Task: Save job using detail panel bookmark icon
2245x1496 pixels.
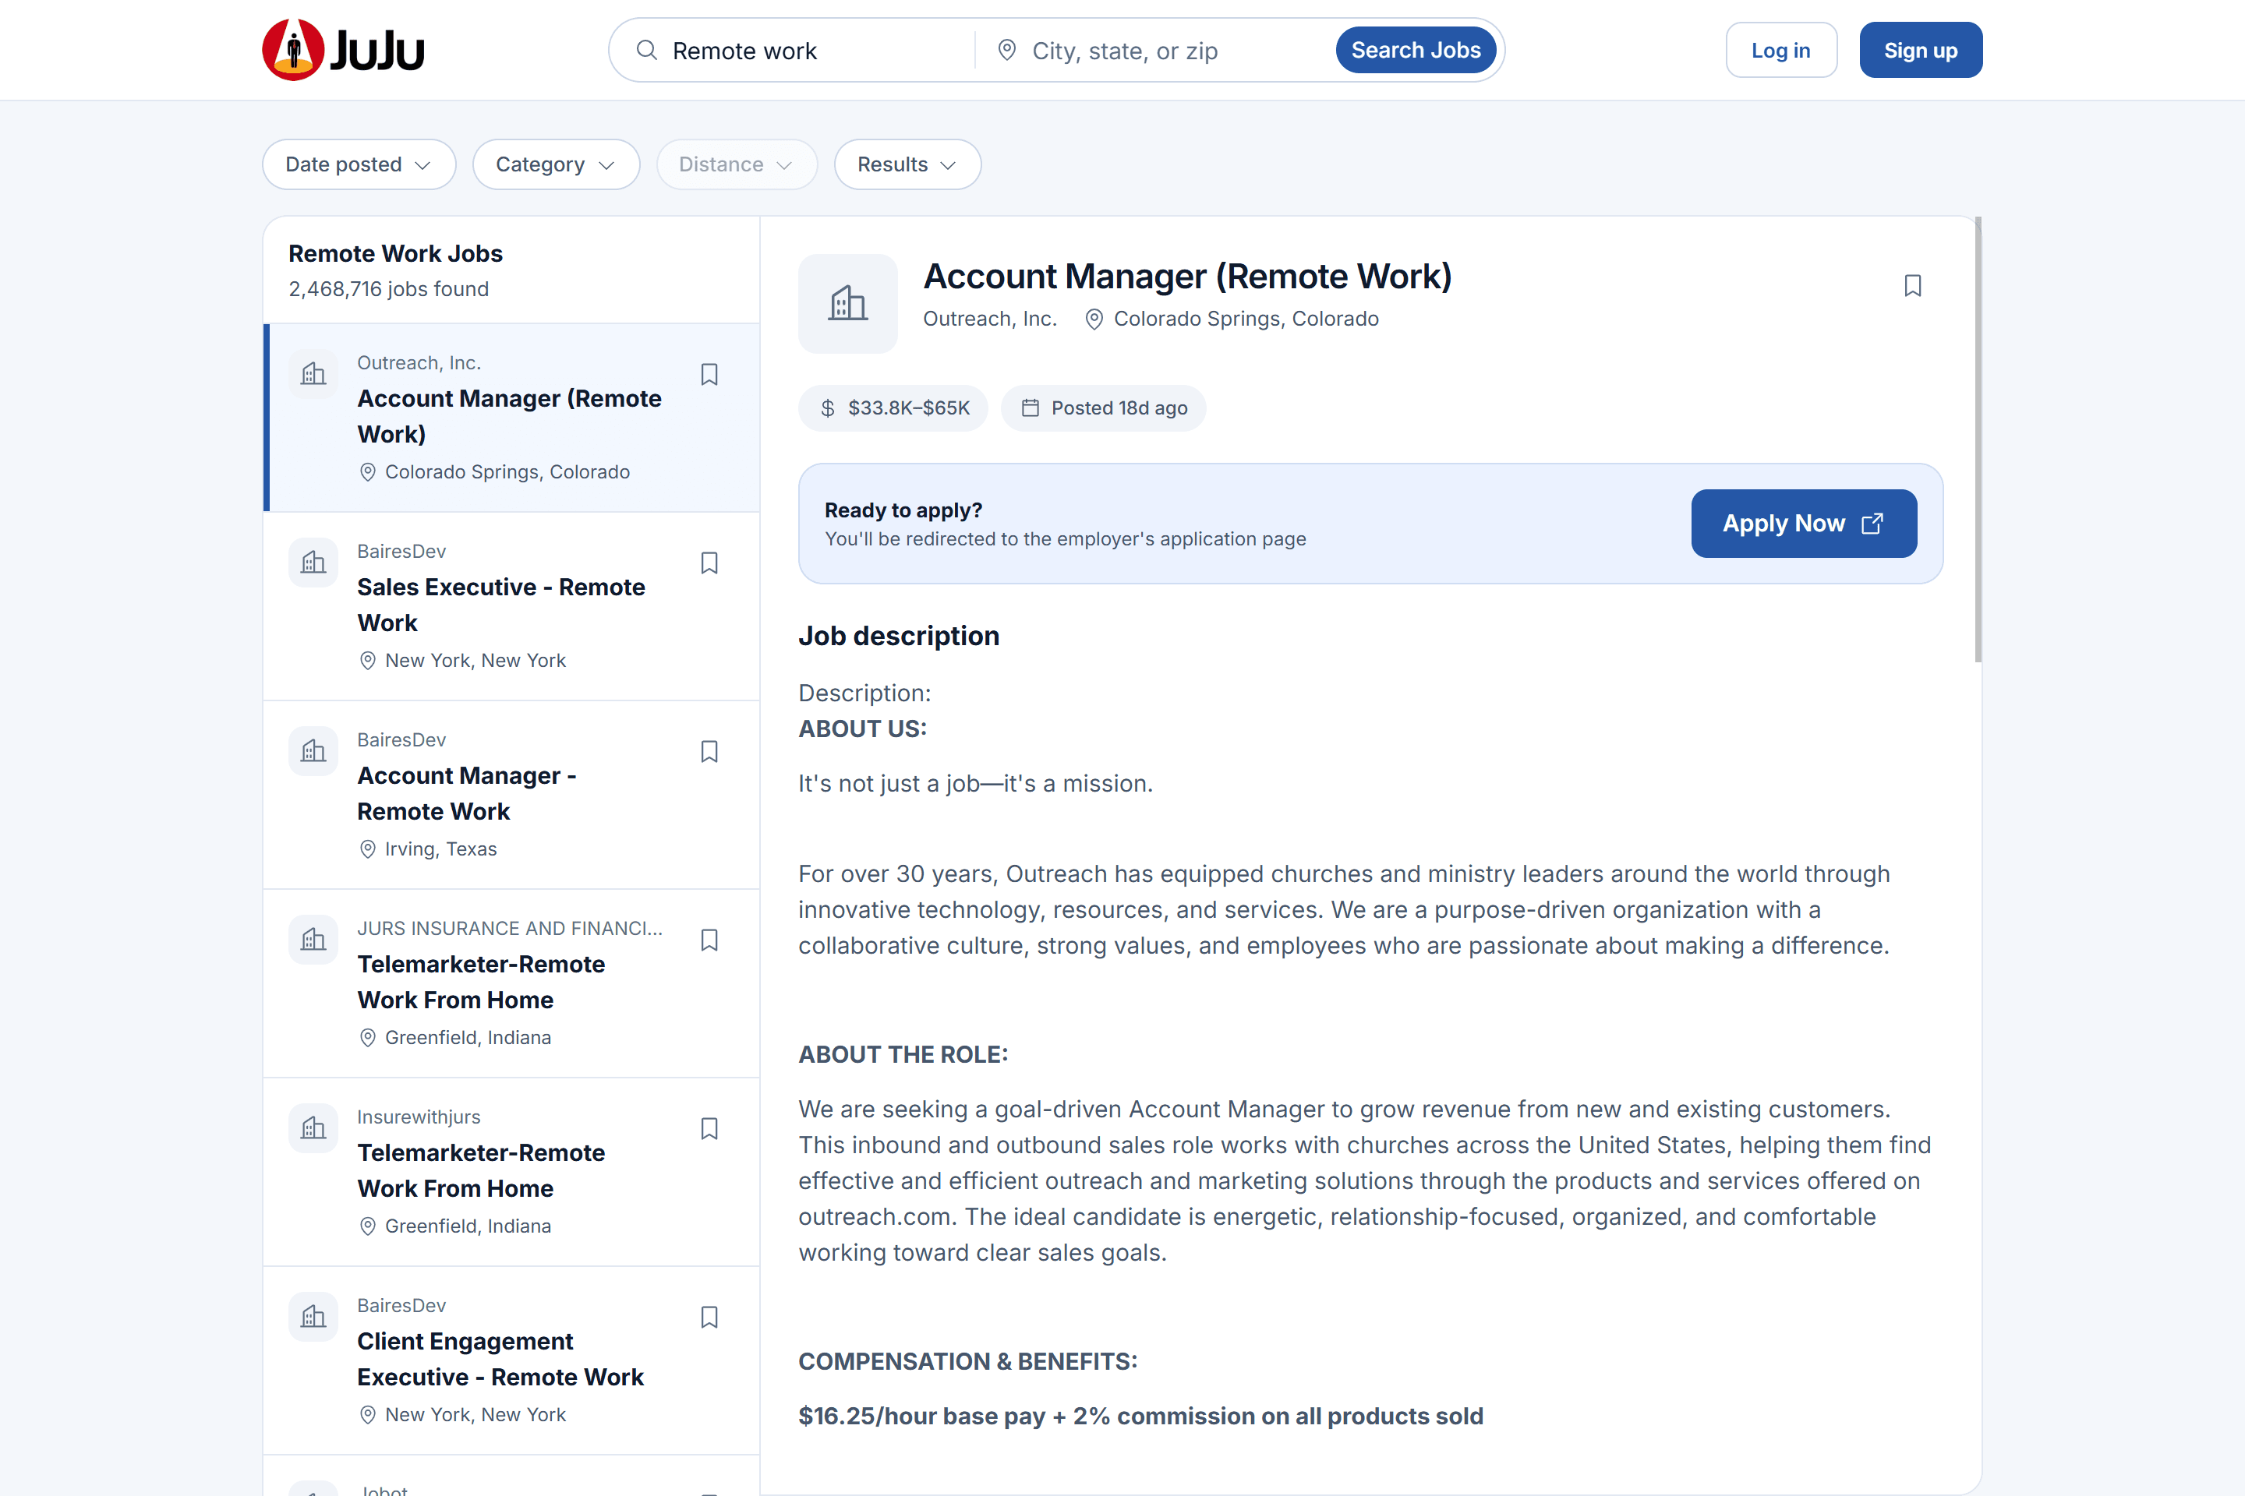Action: pos(1913,285)
